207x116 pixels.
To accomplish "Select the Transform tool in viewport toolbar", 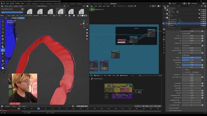I will click(x=3, y=39).
